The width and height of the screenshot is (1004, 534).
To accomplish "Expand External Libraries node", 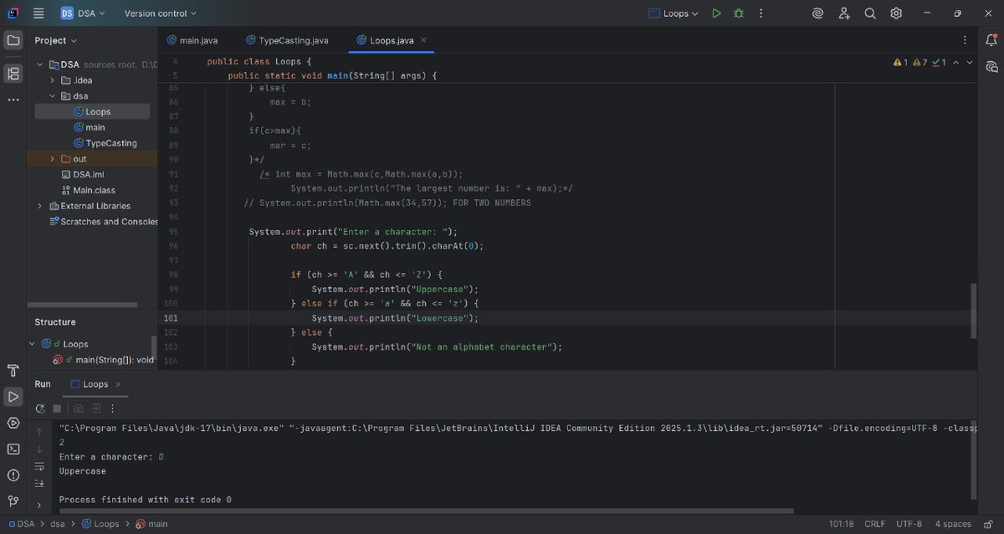I will point(39,206).
